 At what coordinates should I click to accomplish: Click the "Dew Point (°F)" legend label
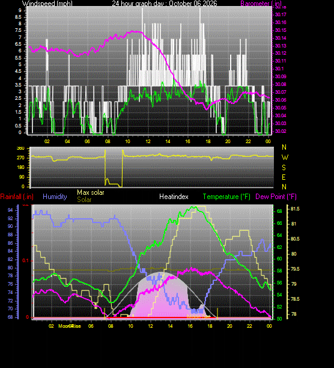pos(276,197)
